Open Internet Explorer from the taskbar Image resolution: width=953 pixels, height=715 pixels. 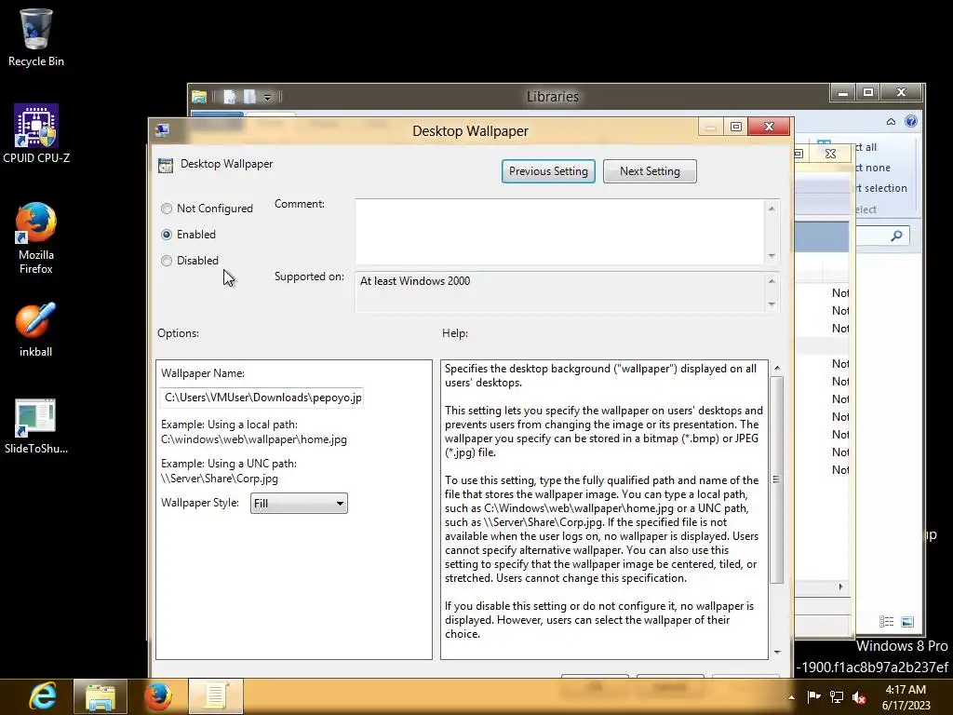click(x=42, y=696)
